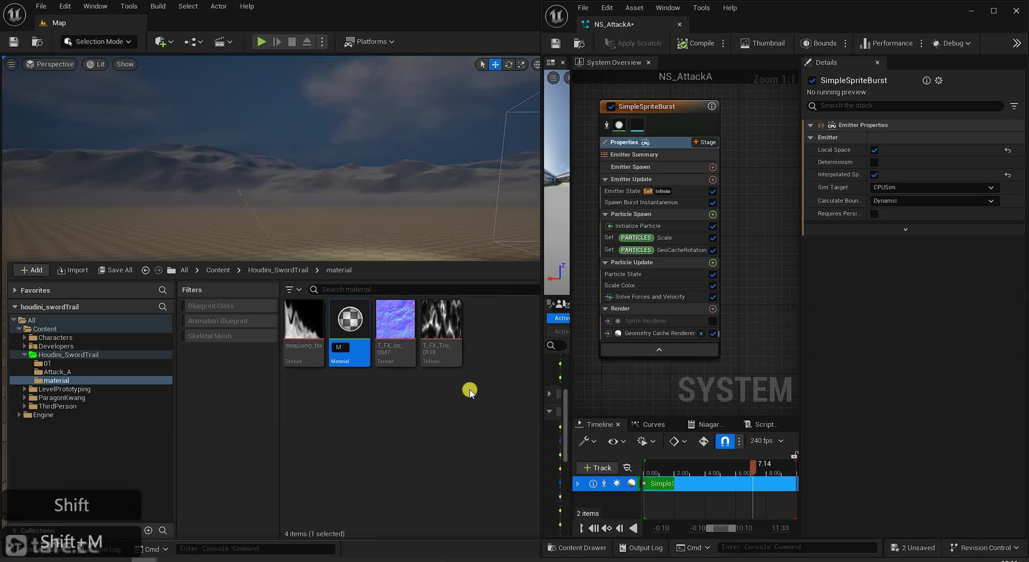Click the Play in editor button

[261, 42]
